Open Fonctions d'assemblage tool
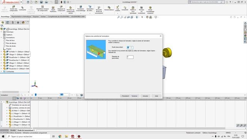This screenshot has height=139, width=247. (x=81, y=9)
